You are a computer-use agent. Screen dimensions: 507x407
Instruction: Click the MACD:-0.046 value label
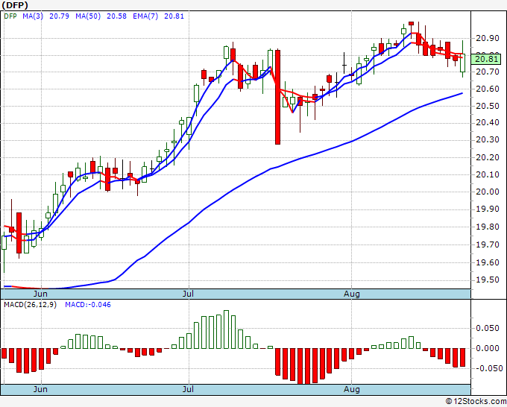(88, 305)
